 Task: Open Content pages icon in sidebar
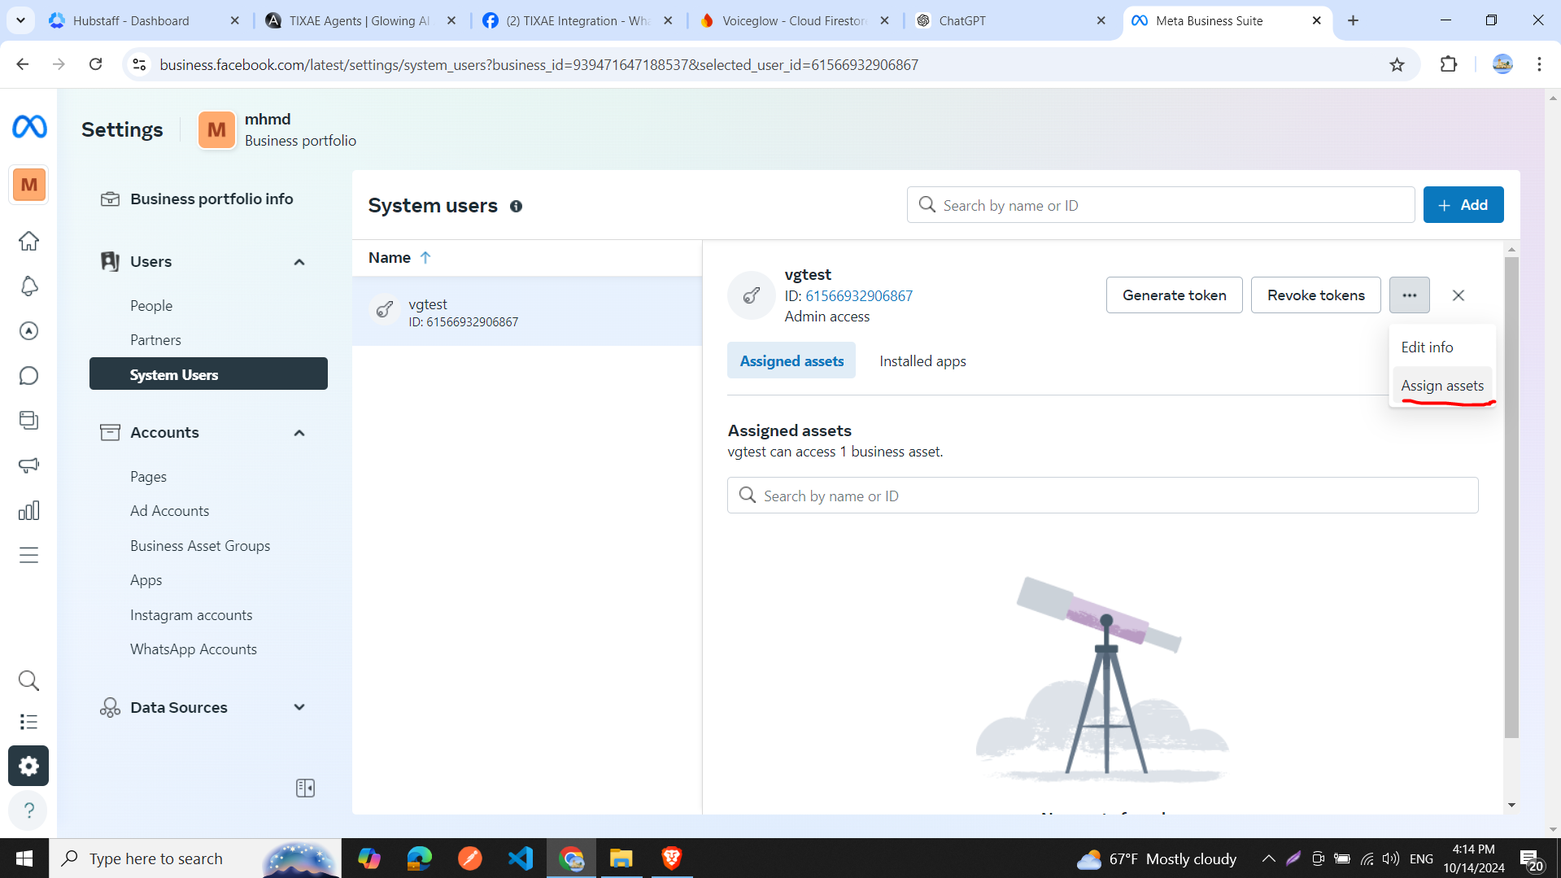29,420
